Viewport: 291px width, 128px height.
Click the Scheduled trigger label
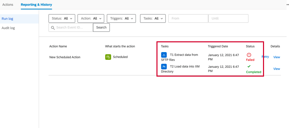(120, 57)
